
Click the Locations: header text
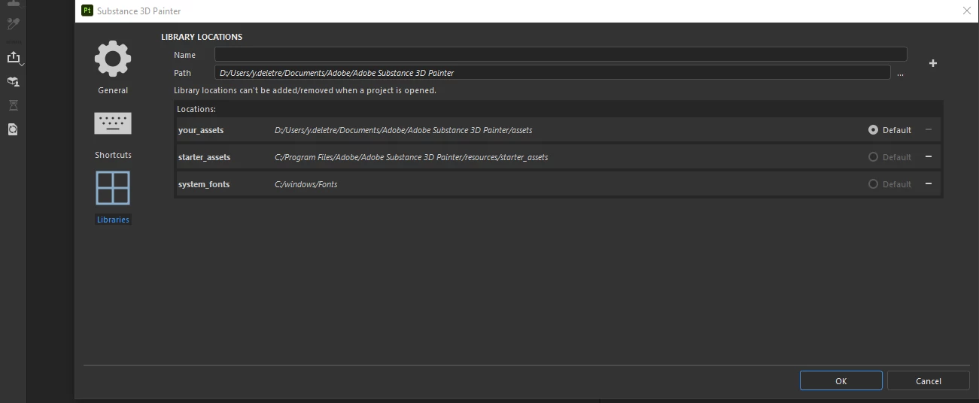pyautogui.click(x=196, y=109)
